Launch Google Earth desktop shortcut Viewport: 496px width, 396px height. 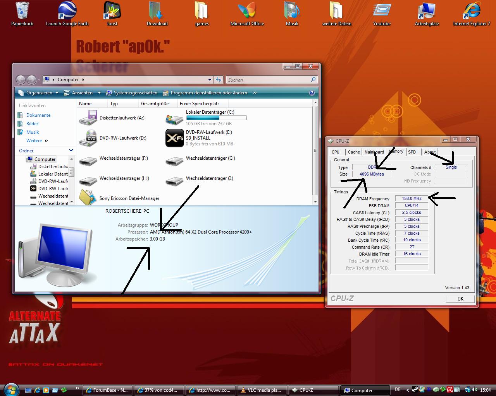coord(67,14)
